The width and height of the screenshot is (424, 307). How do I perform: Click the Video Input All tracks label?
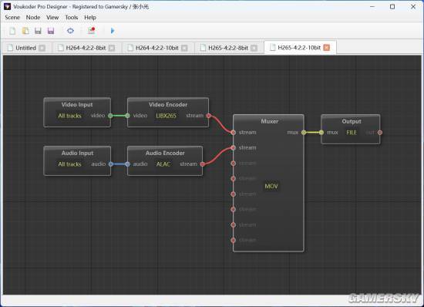69,116
